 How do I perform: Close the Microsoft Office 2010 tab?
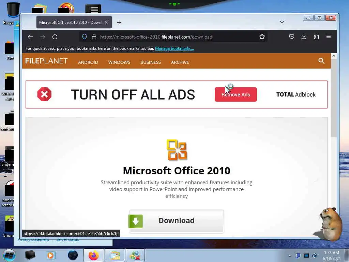coord(106,22)
